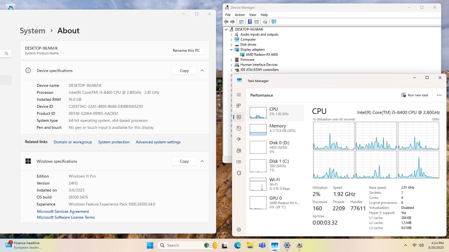The height and width of the screenshot is (252, 449).
Task: Select Disk 0 (D:) performance entry
Action: (x=276, y=147)
